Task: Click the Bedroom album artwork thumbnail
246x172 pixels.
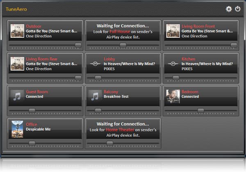Action: coord(173,96)
